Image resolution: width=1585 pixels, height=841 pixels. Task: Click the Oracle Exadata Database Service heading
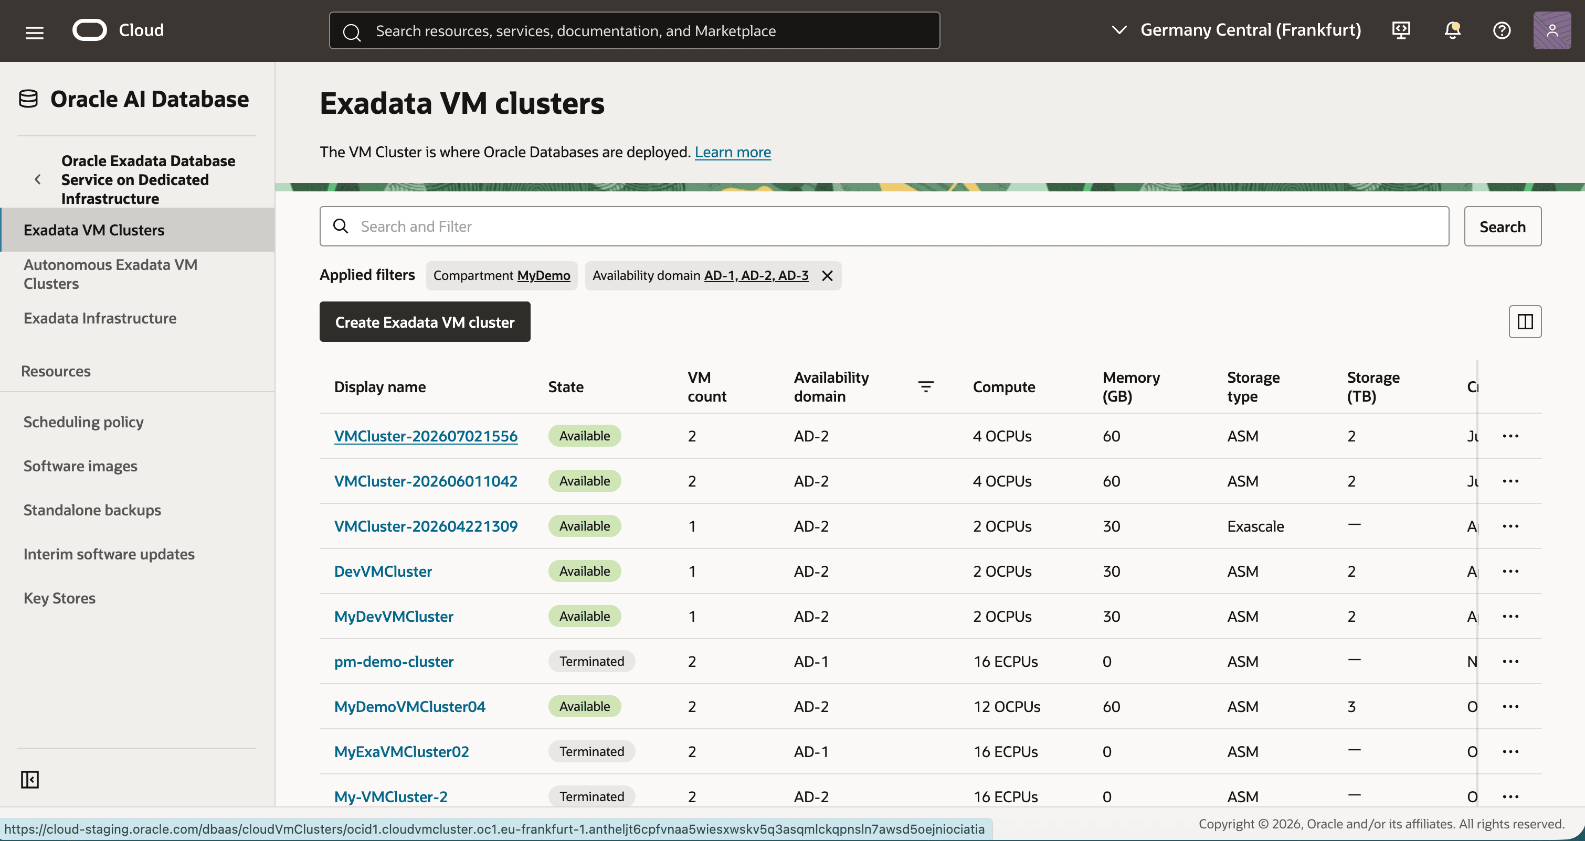tap(147, 179)
